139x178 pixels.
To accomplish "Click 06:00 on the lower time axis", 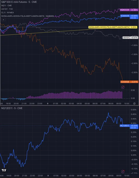I will click(95, 176).
